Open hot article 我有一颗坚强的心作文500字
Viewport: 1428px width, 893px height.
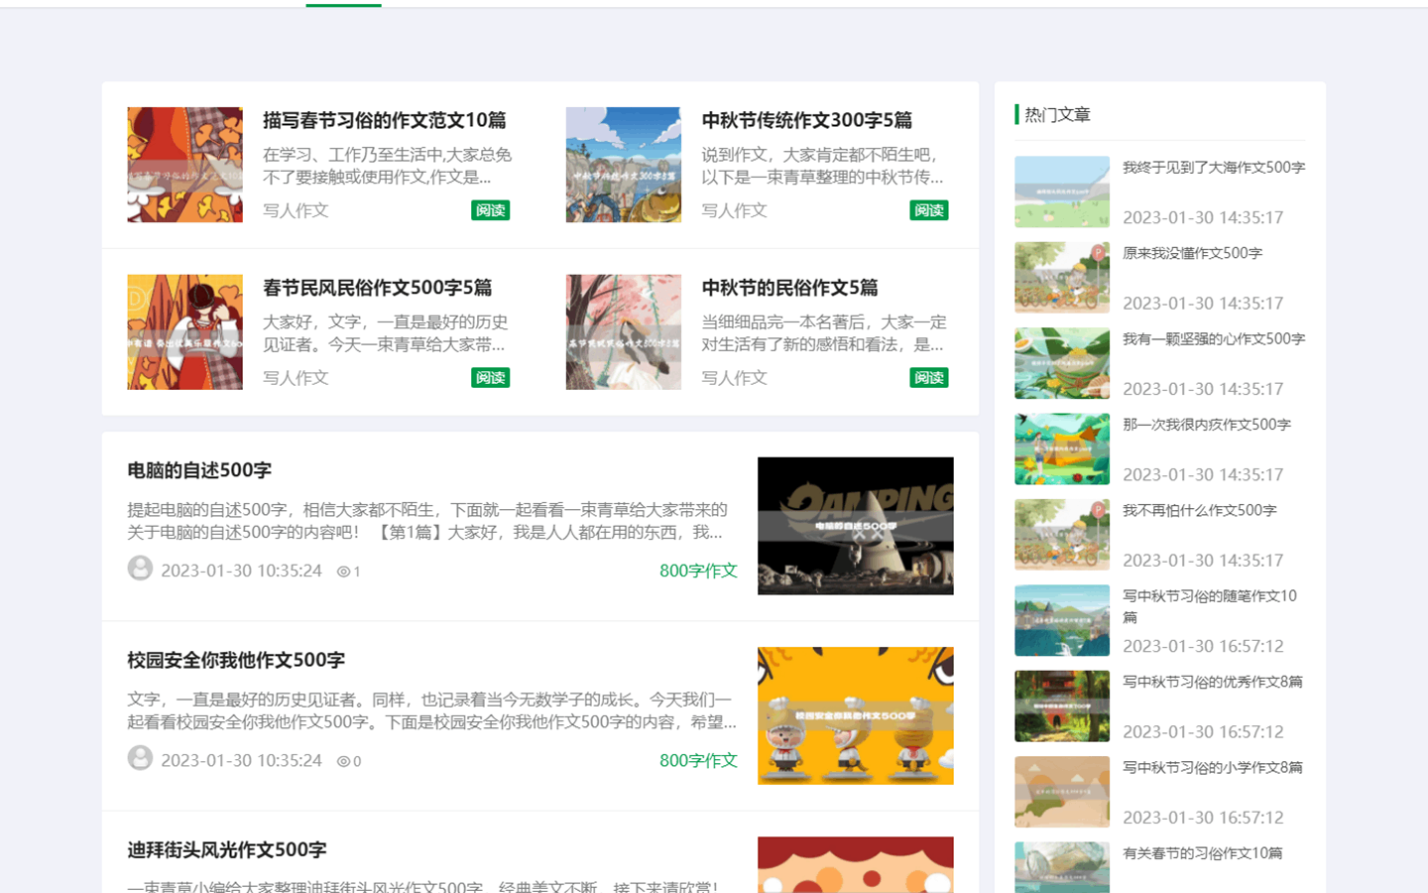[1214, 339]
